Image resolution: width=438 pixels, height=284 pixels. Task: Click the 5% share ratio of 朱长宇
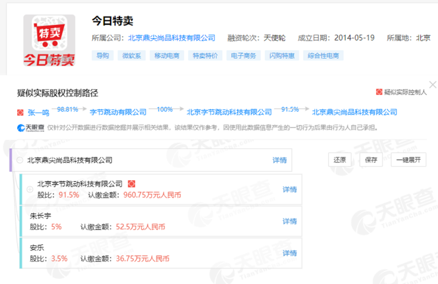(x=56, y=227)
